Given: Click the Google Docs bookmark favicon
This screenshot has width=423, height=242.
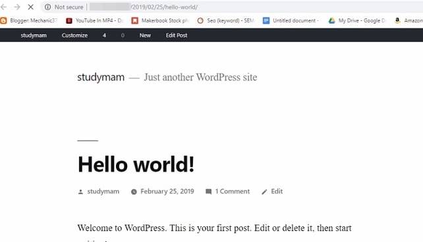Looking at the screenshot, I should (x=266, y=20).
